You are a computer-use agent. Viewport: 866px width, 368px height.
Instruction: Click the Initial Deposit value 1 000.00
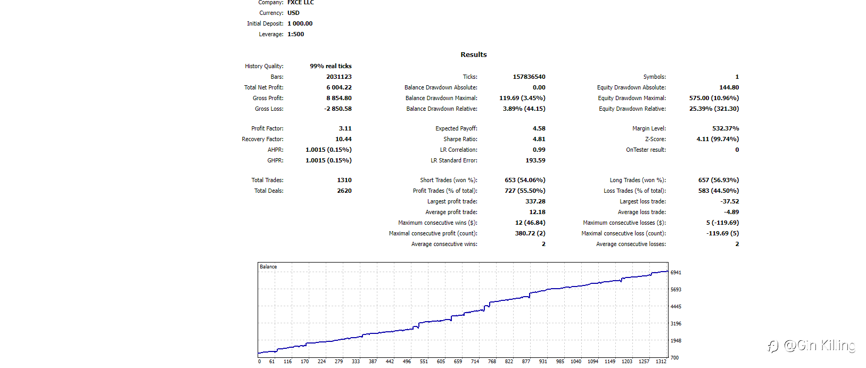tap(300, 23)
